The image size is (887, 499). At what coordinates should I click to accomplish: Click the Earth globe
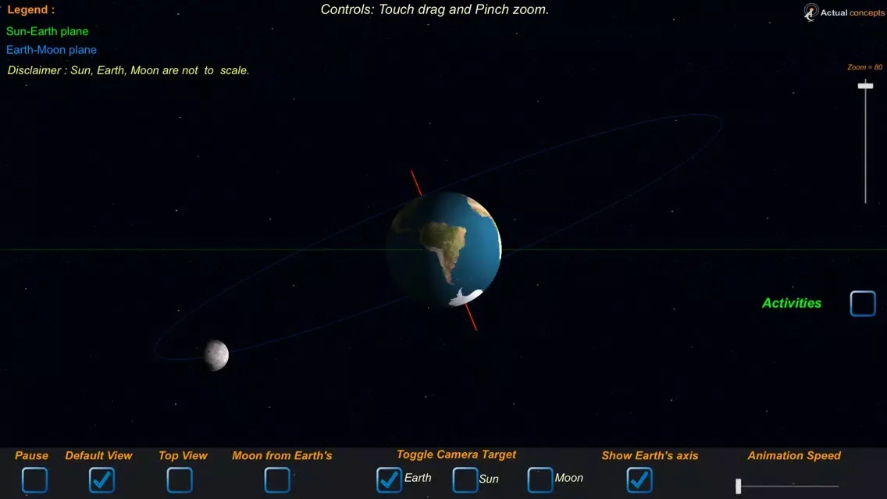pyautogui.click(x=444, y=249)
